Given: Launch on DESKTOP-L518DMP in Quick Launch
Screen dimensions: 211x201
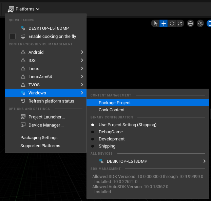Looking at the screenshot, I should [x=45, y=28].
